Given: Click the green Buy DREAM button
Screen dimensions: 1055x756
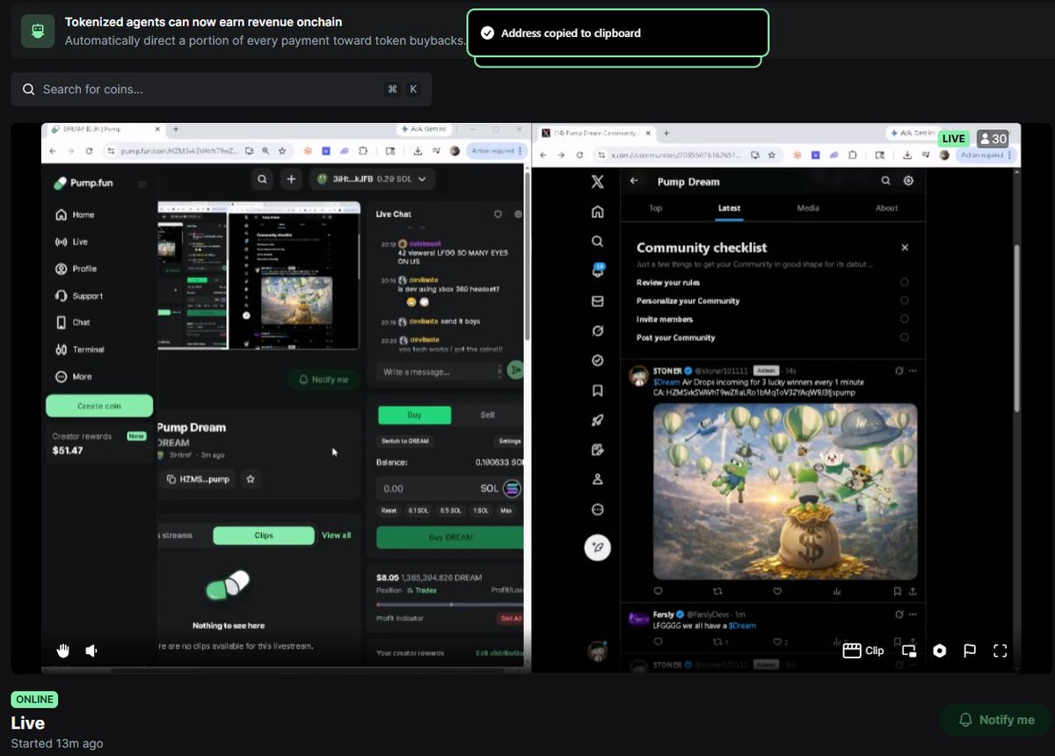Looking at the screenshot, I should point(450,537).
